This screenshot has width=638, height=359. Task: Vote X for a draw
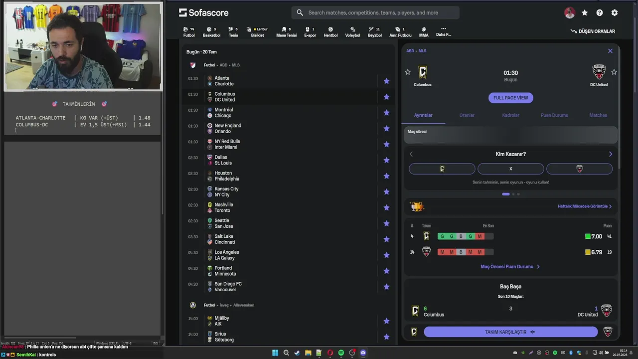(x=510, y=169)
